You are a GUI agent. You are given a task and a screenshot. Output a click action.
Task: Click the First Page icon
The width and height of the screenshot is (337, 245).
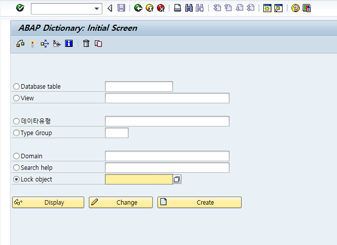coord(217,8)
